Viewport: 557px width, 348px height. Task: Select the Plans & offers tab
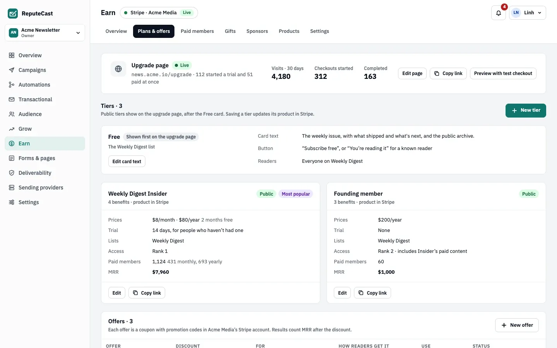(x=154, y=31)
